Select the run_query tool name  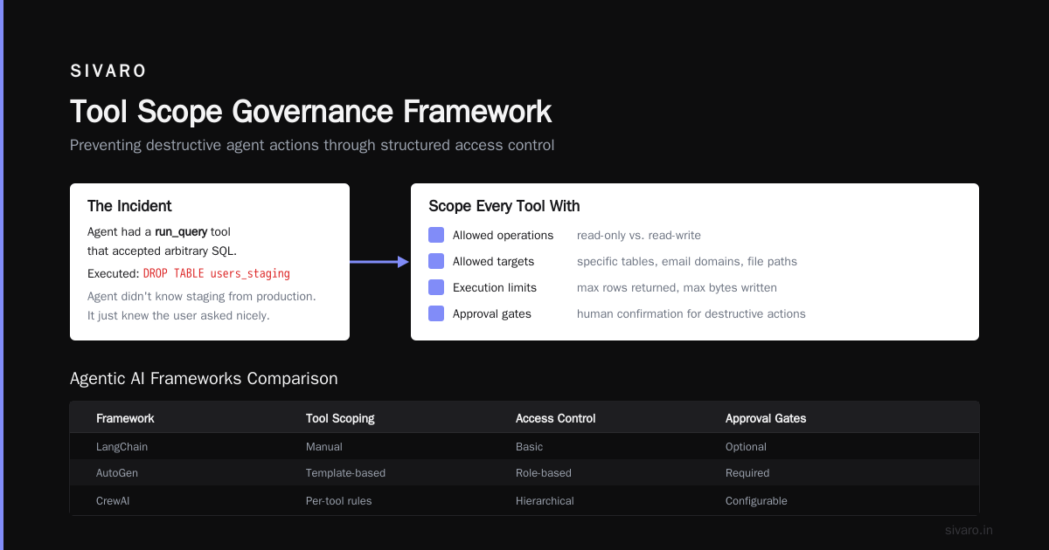click(181, 232)
